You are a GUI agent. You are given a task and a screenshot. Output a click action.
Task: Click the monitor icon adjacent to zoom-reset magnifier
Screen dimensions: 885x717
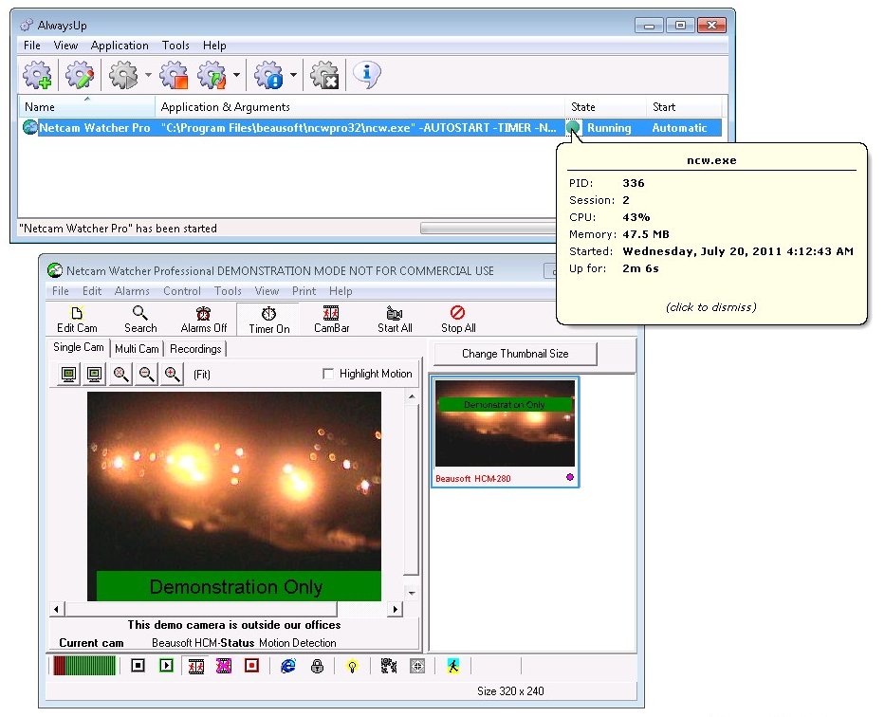94,374
